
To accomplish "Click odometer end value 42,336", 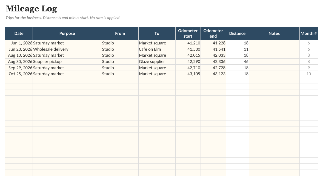I will [213, 62].
